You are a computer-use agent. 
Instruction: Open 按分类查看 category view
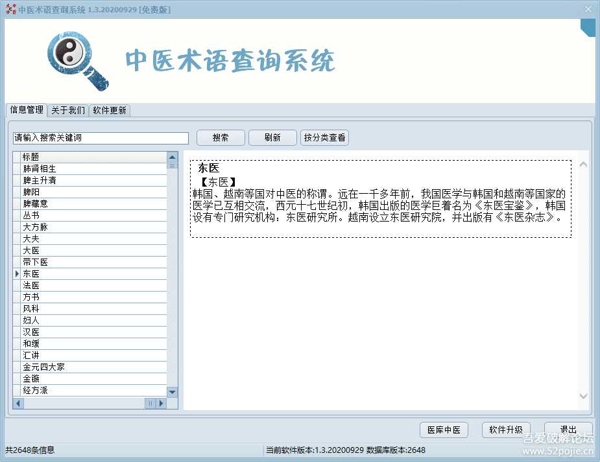point(324,137)
